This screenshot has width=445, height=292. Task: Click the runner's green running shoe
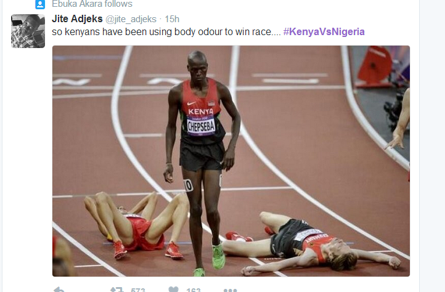coord(219,256)
